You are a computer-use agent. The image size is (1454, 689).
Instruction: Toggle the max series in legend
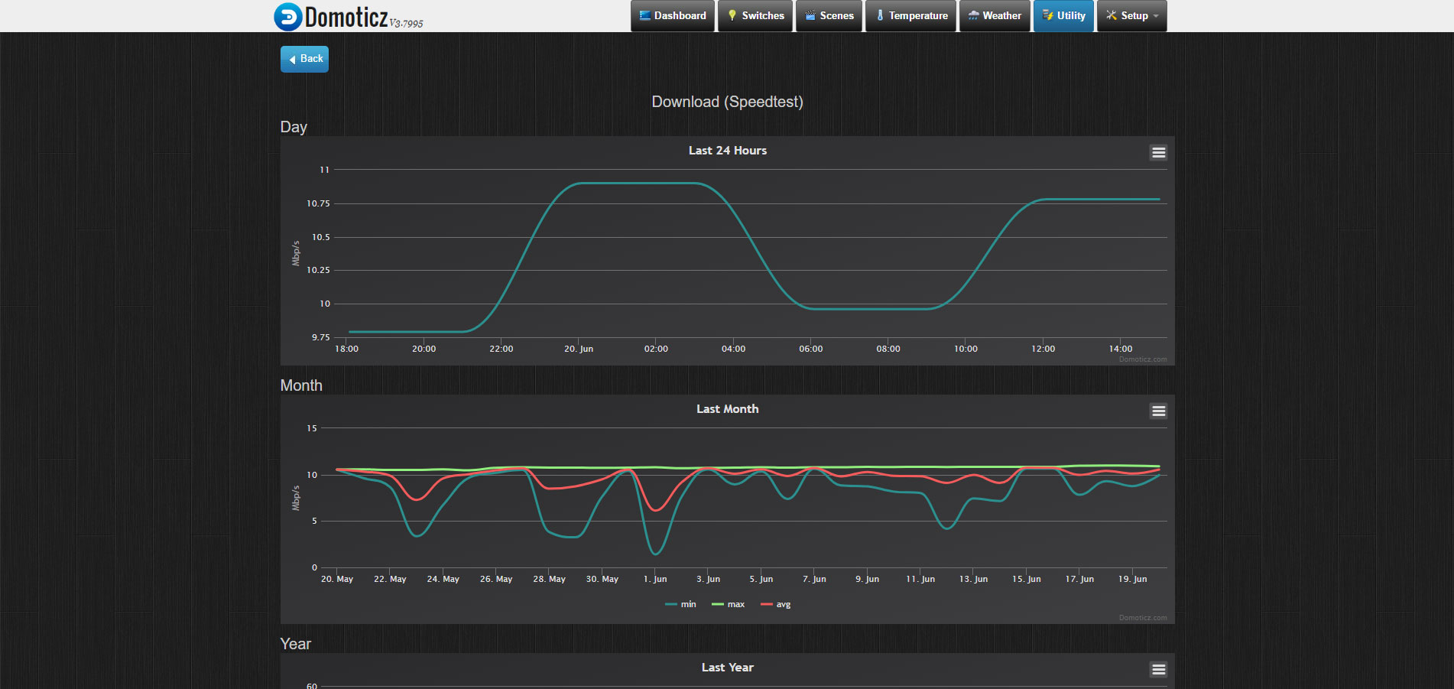(x=728, y=604)
